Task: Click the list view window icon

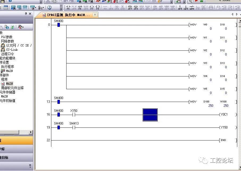Action: pos(6,7)
